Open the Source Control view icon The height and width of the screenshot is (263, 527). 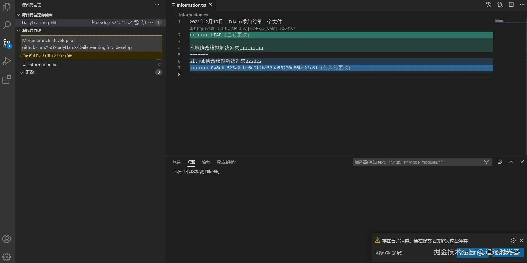coord(7,43)
